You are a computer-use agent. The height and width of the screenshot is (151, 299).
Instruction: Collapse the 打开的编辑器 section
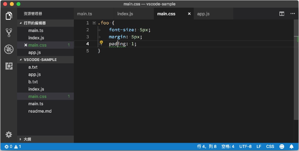(x=21, y=23)
